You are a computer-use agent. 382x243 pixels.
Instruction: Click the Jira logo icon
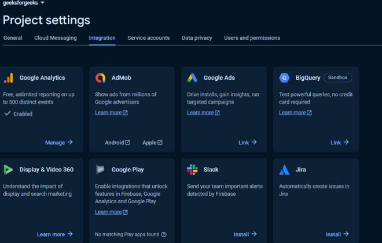284,170
